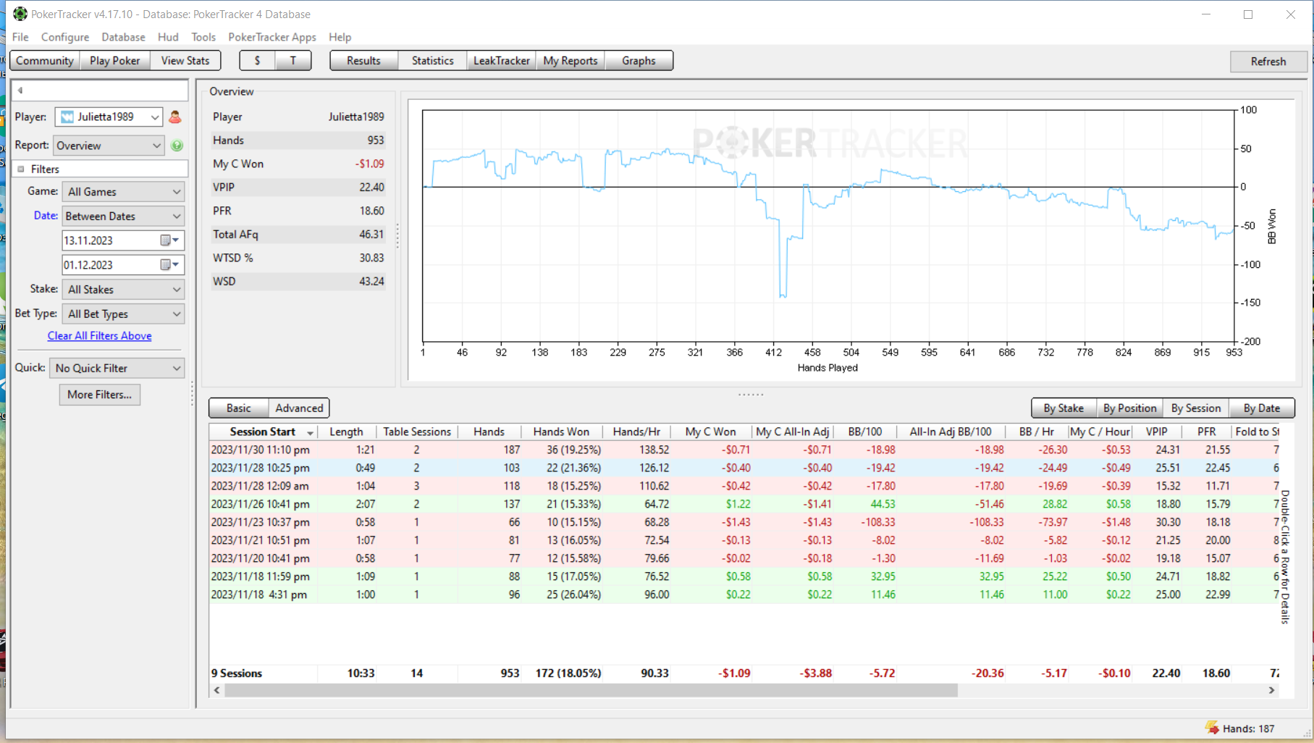Click the scrollbar left arrow
The width and height of the screenshot is (1314, 743).
(216, 691)
